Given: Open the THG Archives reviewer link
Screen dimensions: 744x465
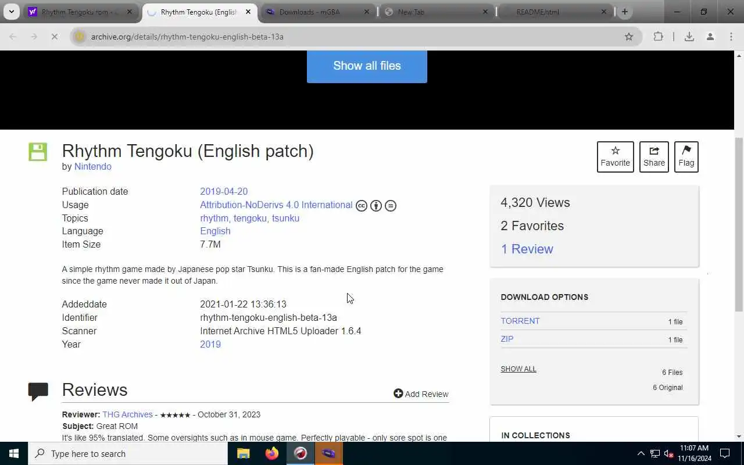Looking at the screenshot, I should 127,414.
